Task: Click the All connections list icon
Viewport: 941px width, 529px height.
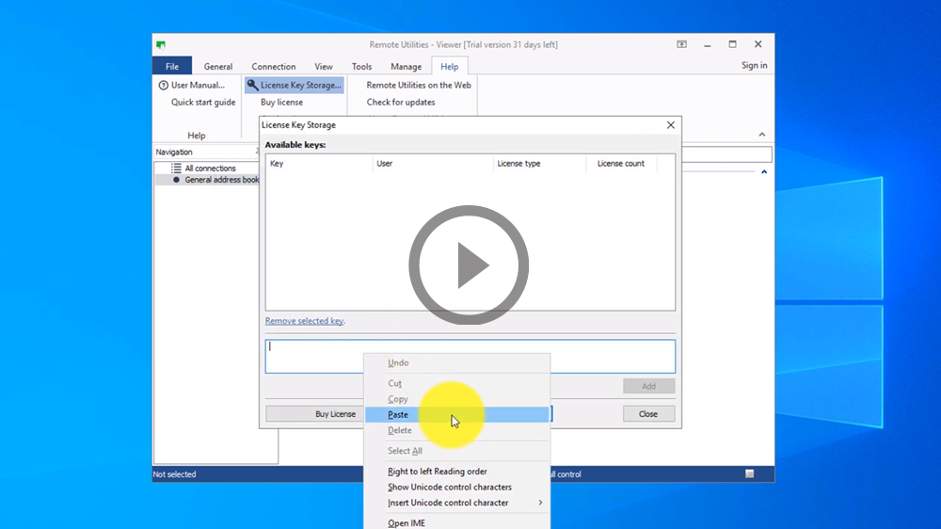Action: [176, 168]
